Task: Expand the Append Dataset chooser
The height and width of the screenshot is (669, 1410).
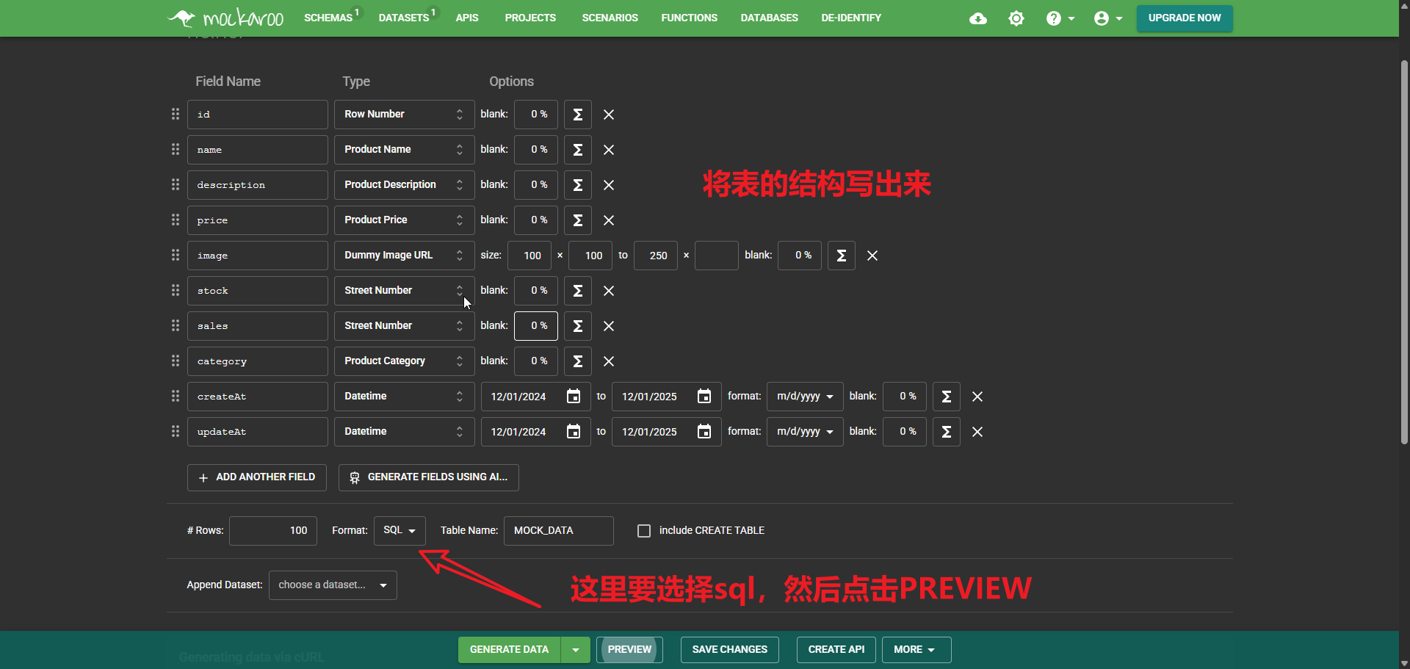Action: point(333,585)
